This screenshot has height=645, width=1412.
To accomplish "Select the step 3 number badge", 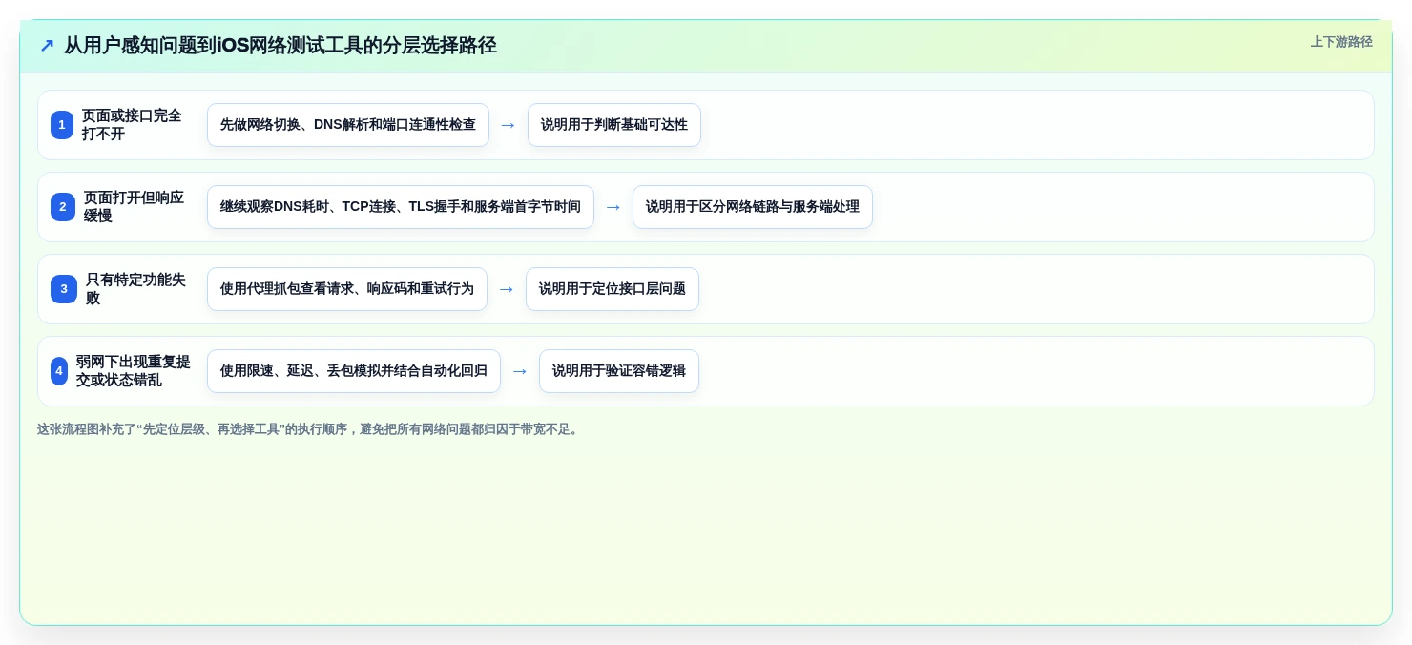I will (x=64, y=289).
